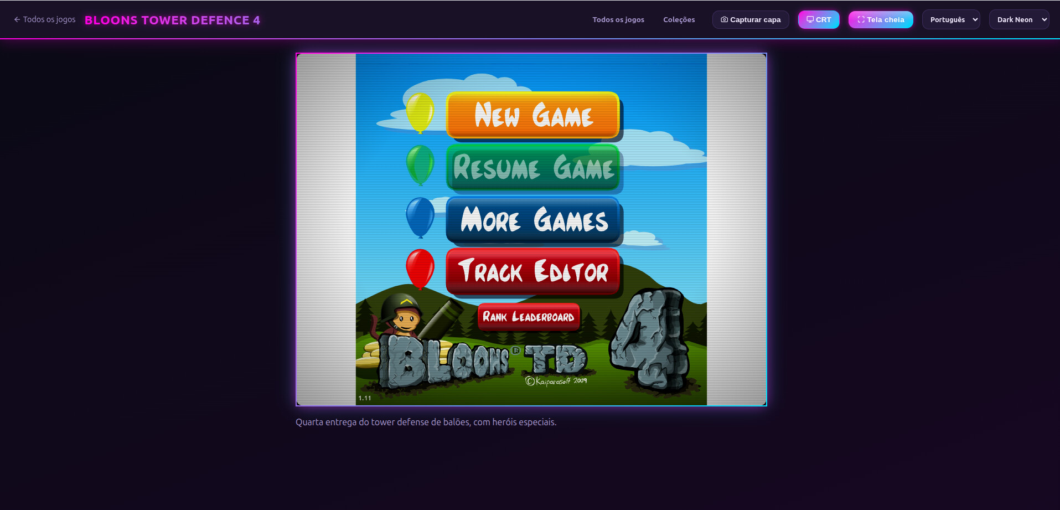Start a New Game
Screen dimensions: 1060x510
(x=533, y=115)
